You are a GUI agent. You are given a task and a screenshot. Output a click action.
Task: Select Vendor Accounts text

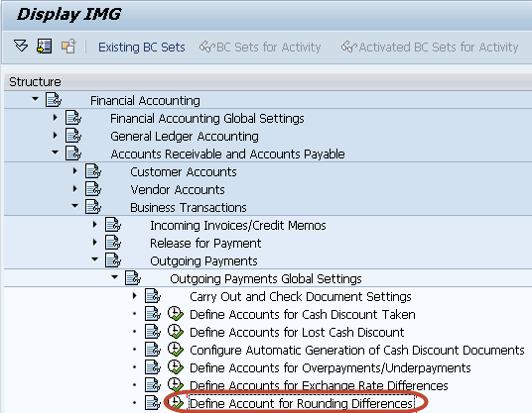coord(178,189)
